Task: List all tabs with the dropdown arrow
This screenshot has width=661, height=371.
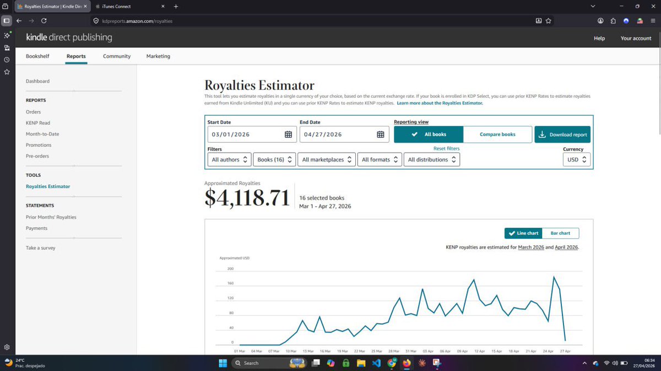Action: click(592, 6)
